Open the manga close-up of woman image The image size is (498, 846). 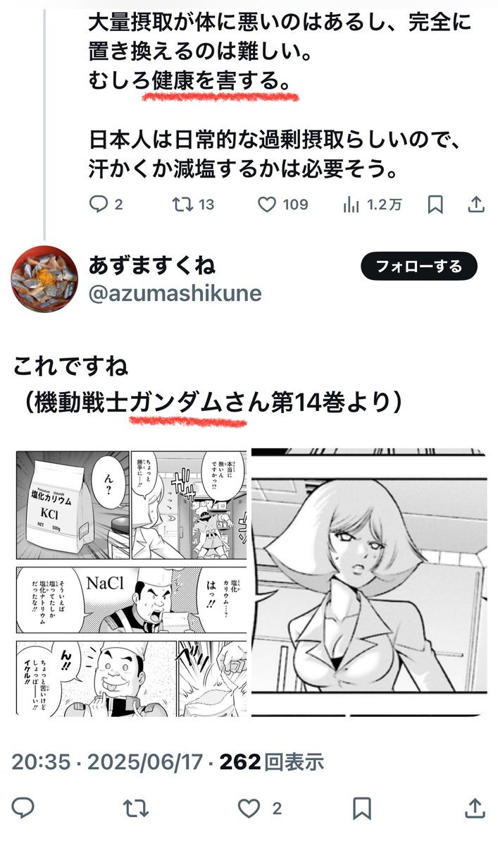pos(369,582)
